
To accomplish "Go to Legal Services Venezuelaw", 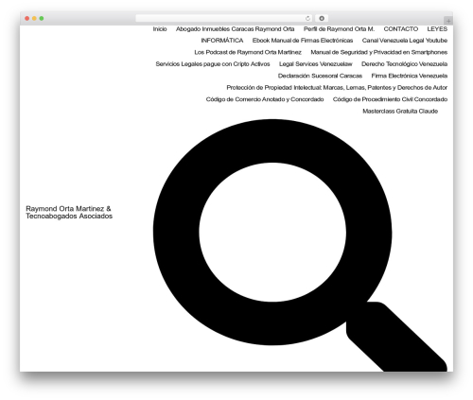I will [x=316, y=64].
